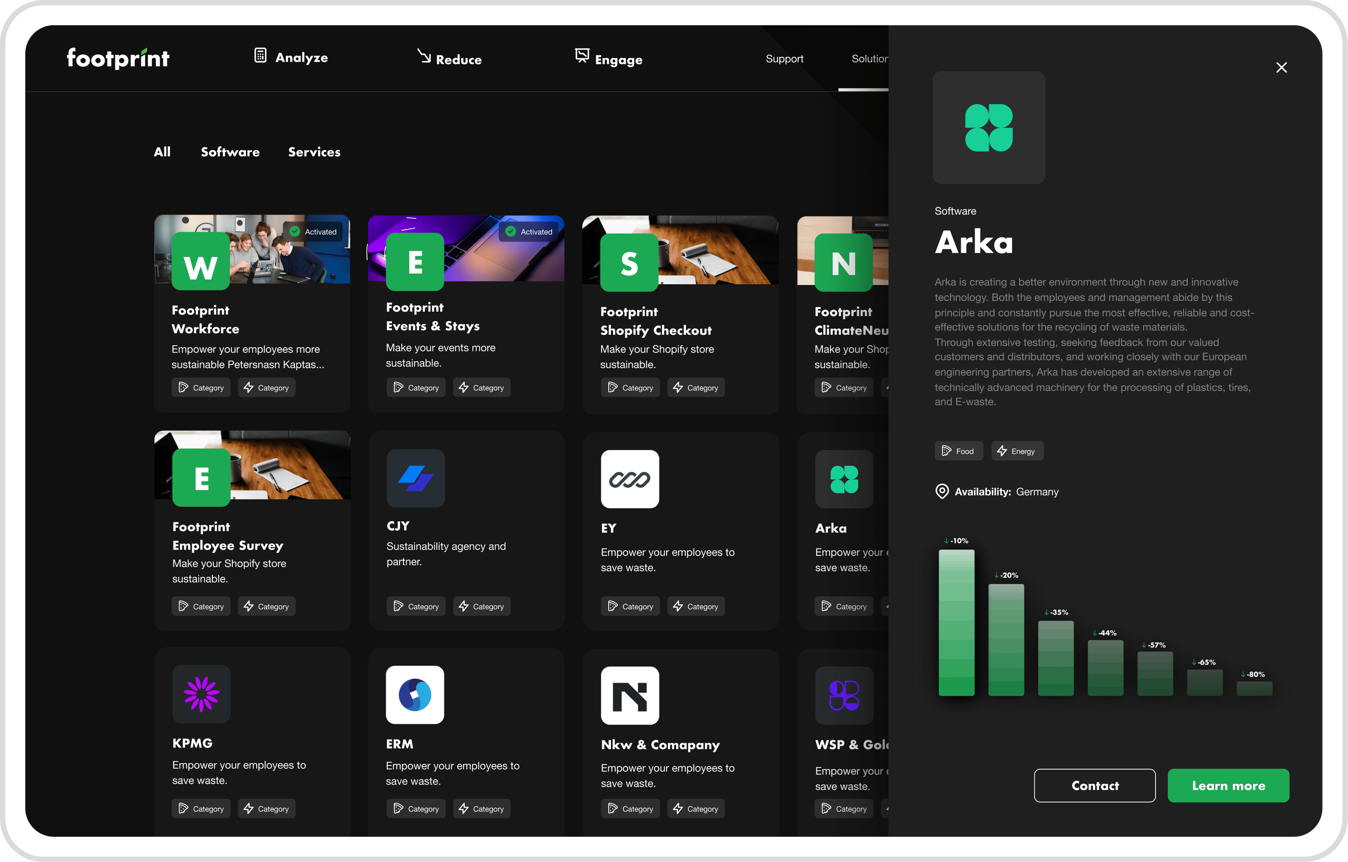1348x862 pixels.
Task: Go to the Support page
Action: tap(785, 59)
